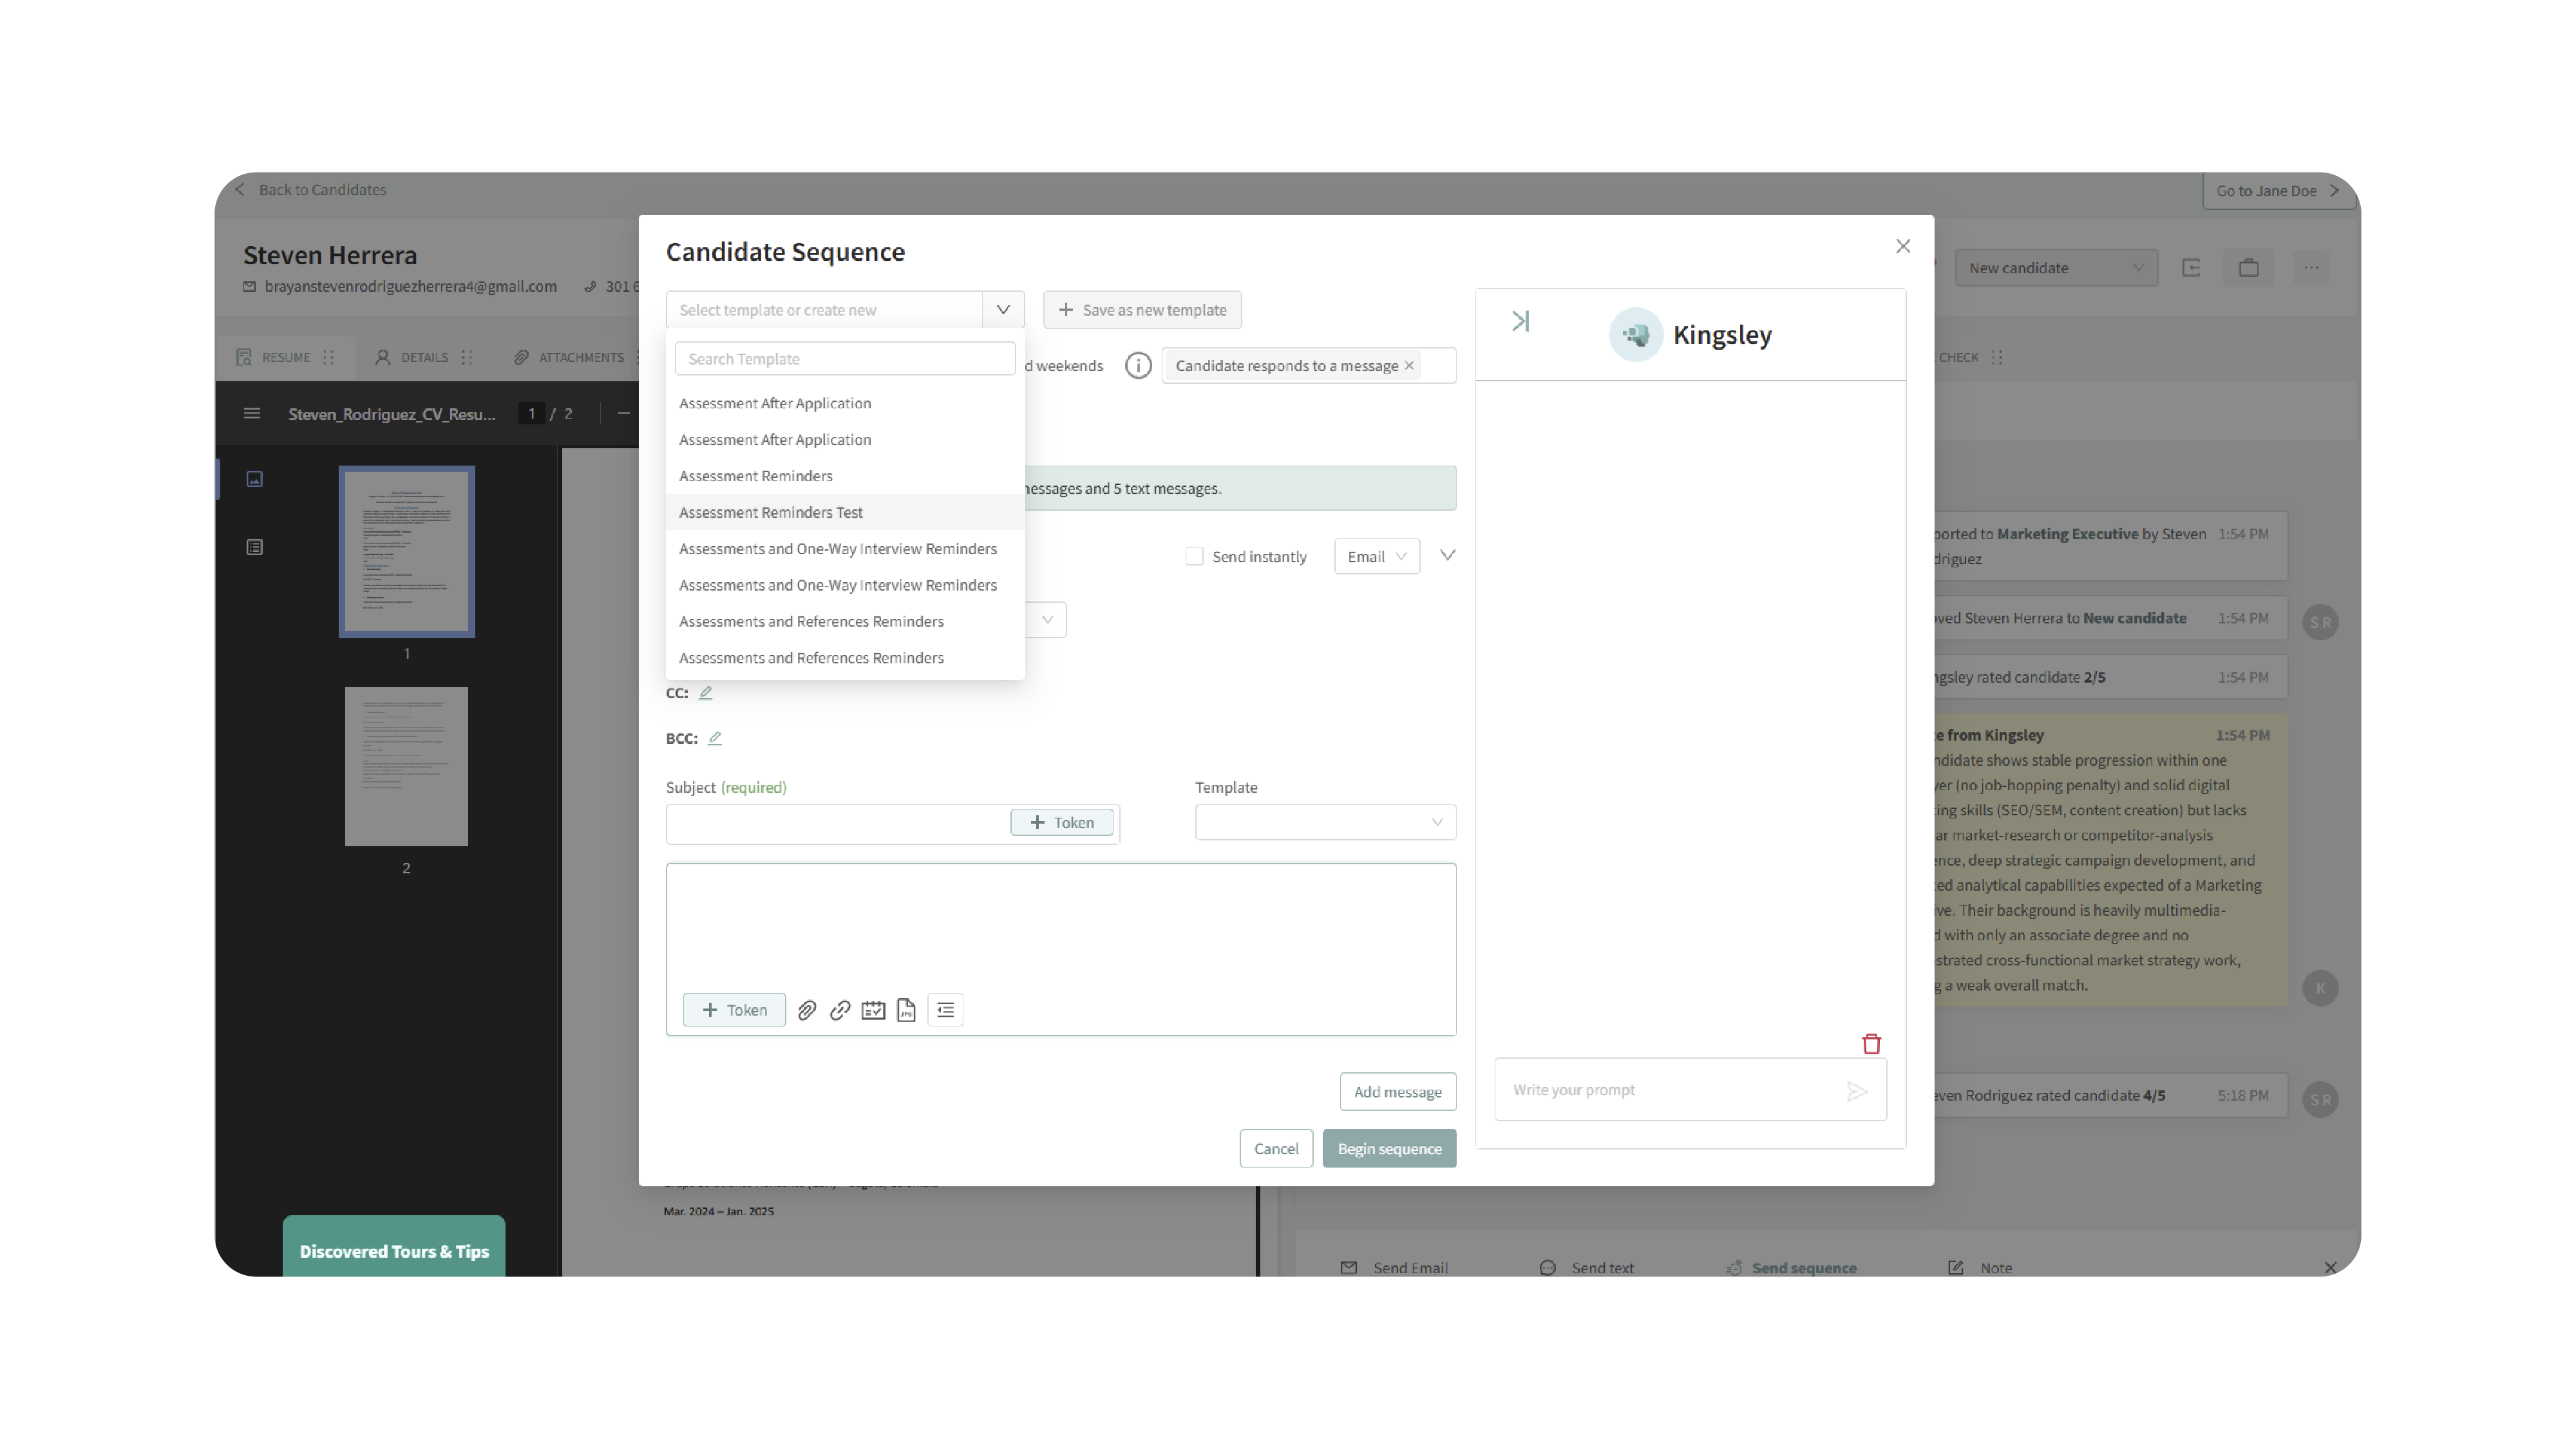Toggle the 'Select template or create new' dropdown arrow

[1003, 310]
